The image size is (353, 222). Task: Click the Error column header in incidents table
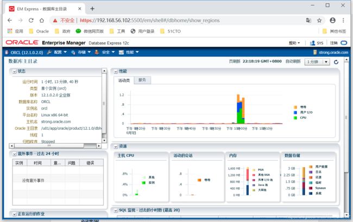[91, 163]
